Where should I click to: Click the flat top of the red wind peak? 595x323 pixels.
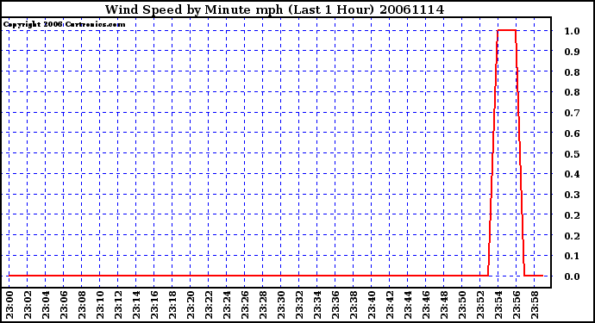click(506, 30)
